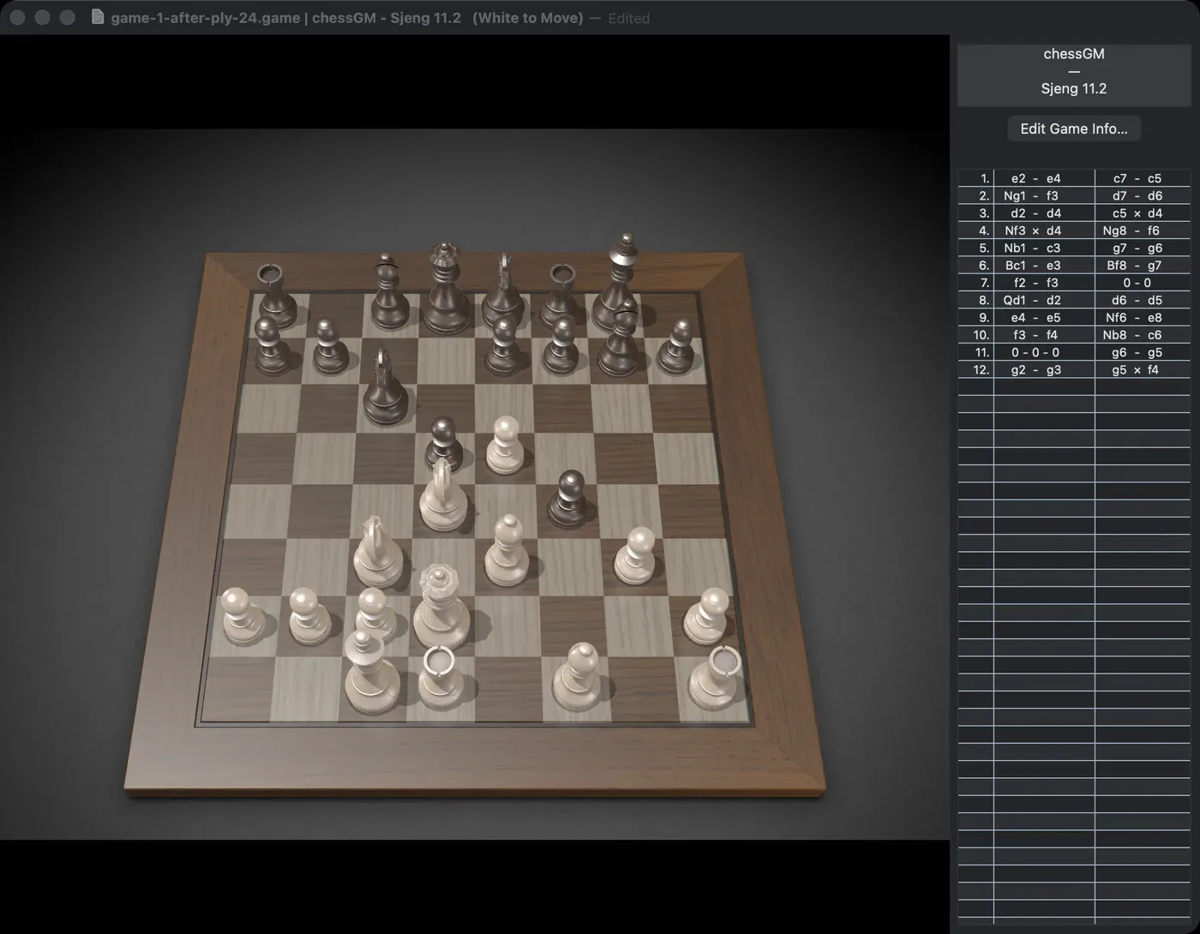
Task: Pick the white pawn on h2
Action: tap(707, 616)
